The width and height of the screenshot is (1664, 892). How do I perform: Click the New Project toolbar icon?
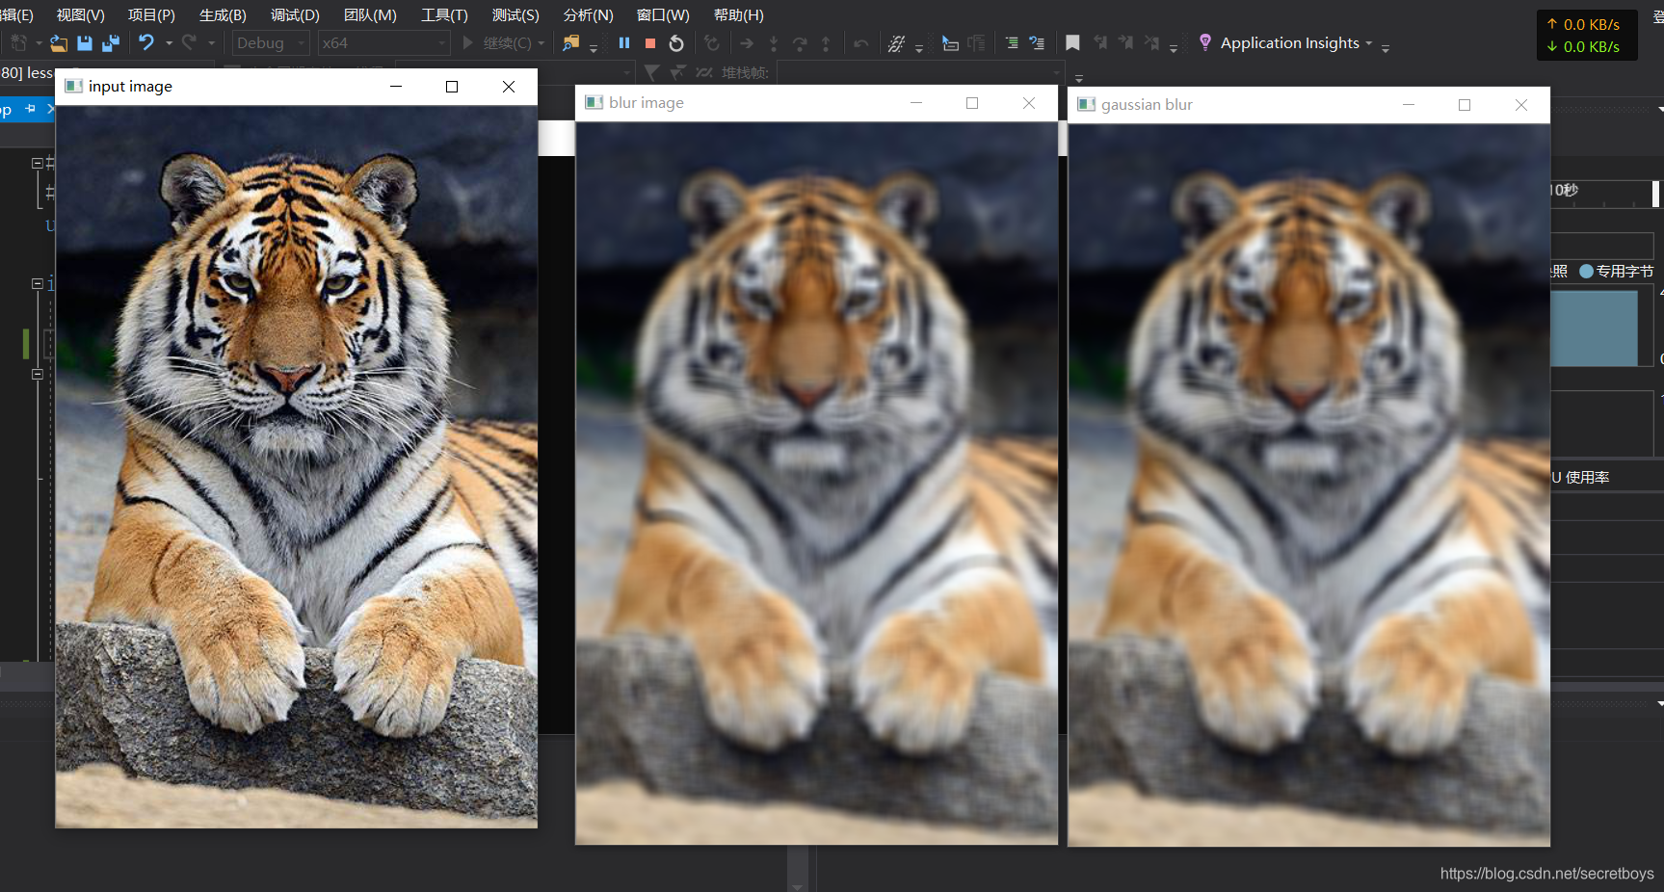click(x=18, y=43)
